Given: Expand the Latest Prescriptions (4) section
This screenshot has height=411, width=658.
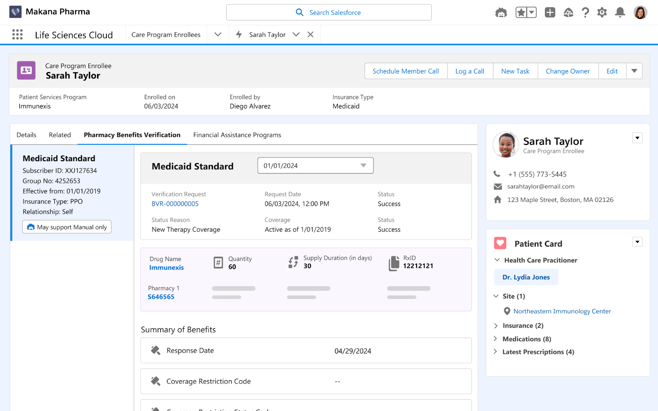Looking at the screenshot, I should pyautogui.click(x=496, y=352).
